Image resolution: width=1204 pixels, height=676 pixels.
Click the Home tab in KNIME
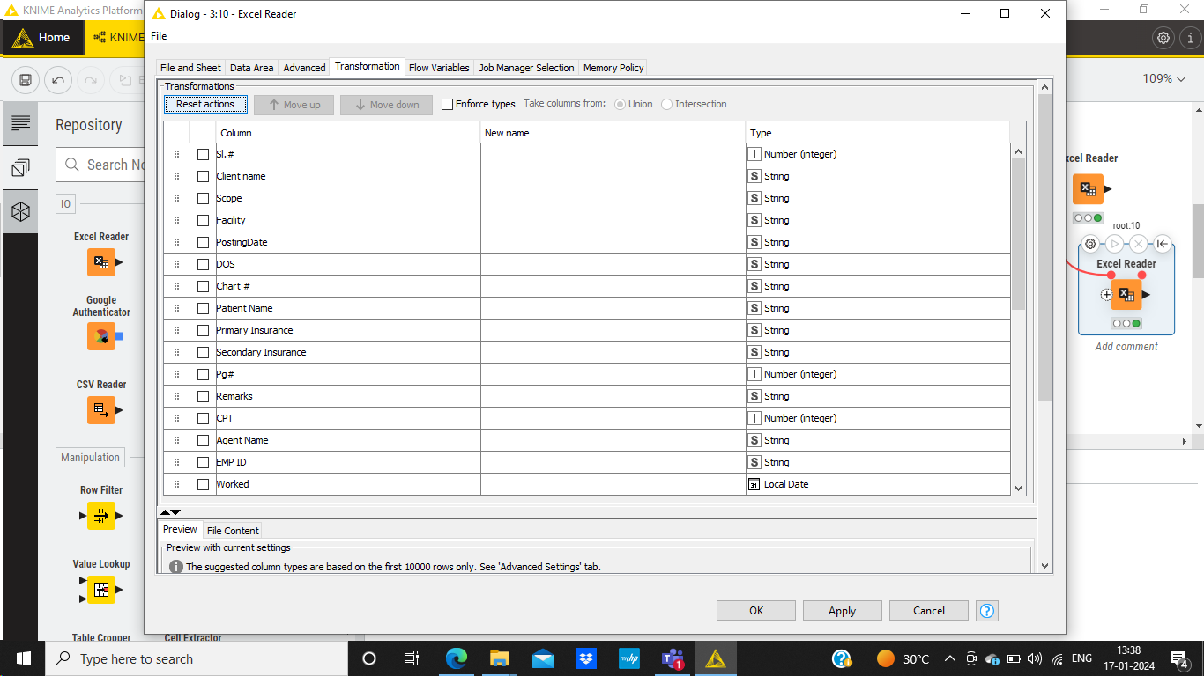point(42,38)
